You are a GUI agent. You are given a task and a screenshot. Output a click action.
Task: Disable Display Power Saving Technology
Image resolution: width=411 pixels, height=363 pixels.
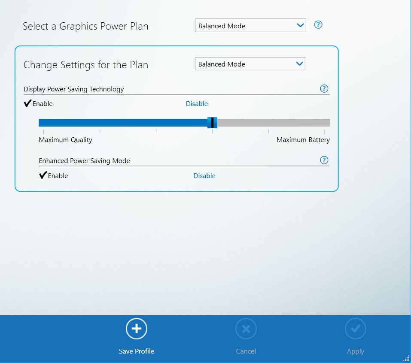click(197, 103)
